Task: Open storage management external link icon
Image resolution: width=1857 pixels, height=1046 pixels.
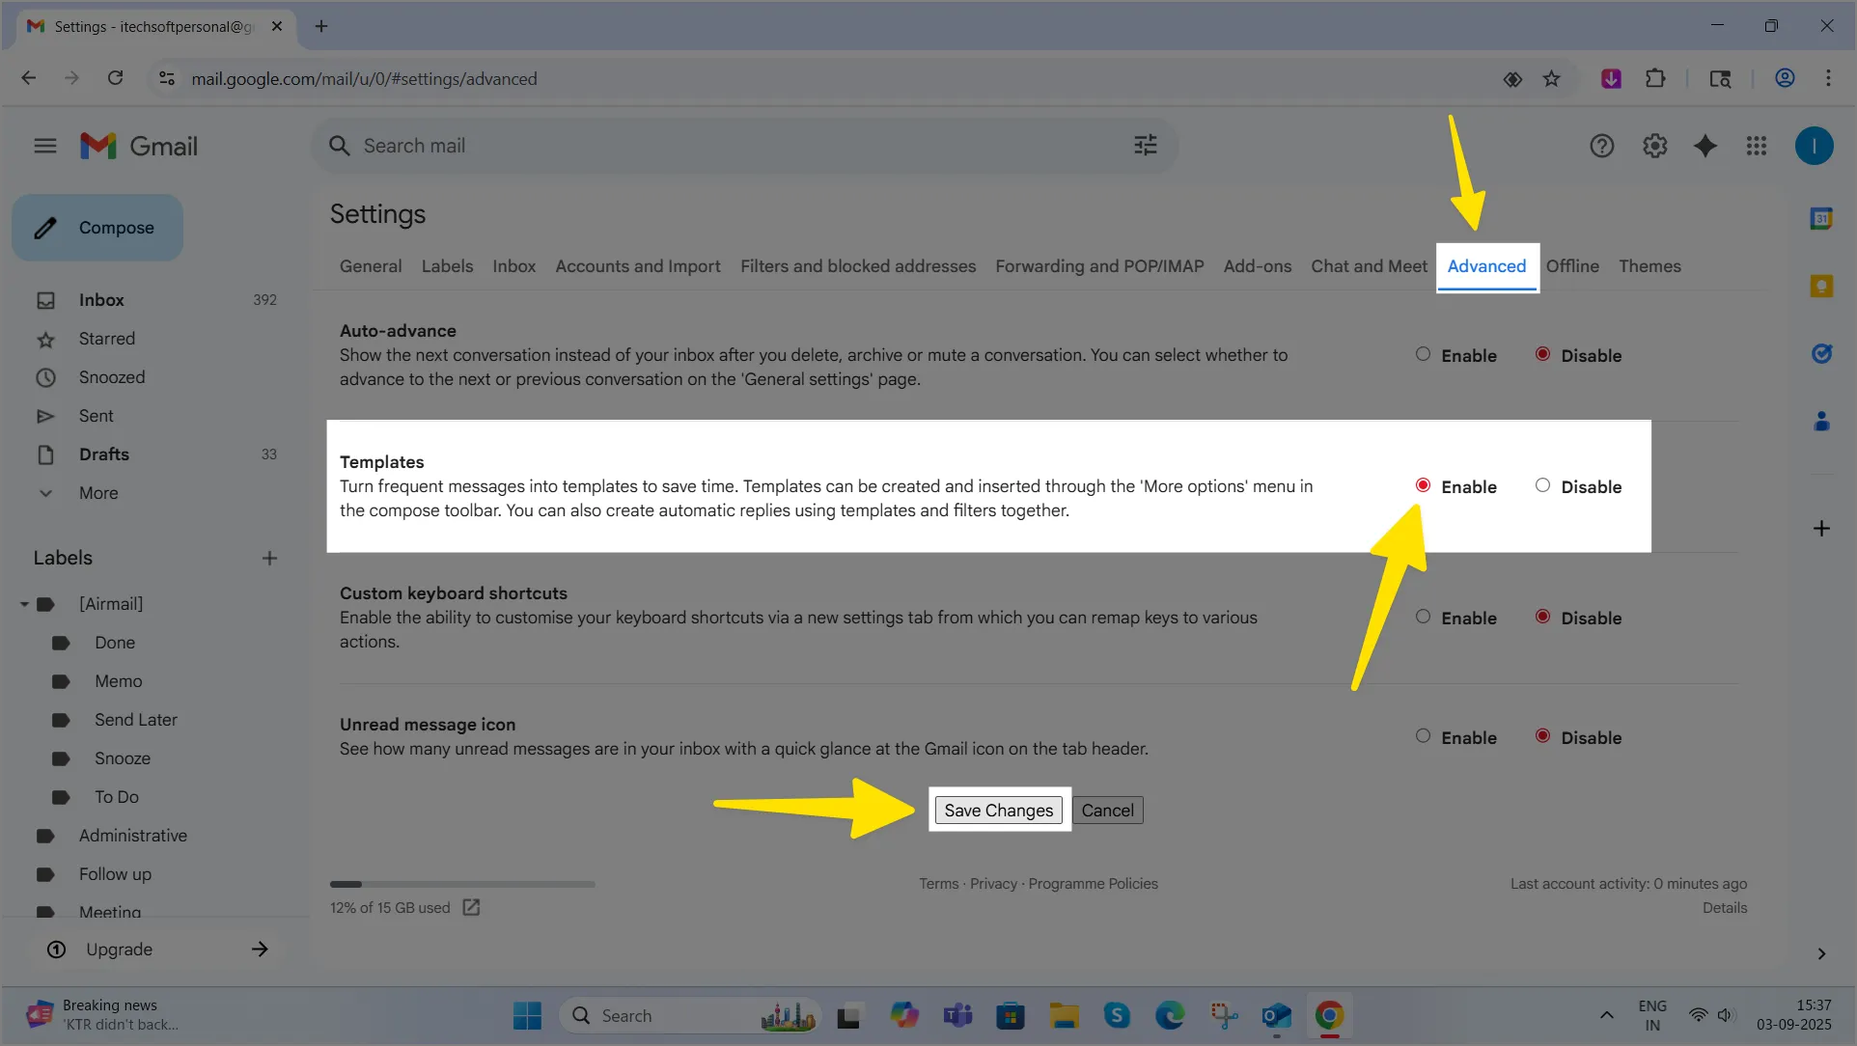Action: [471, 907]
